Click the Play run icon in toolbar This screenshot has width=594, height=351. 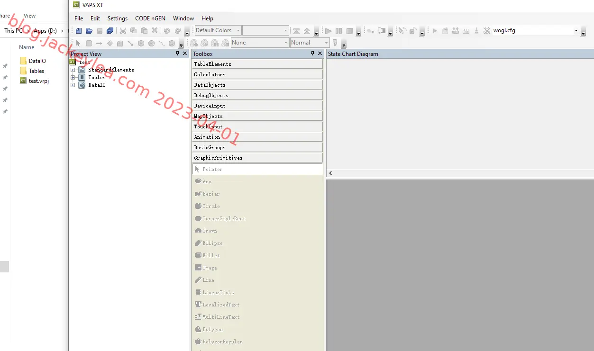pyautogui.click(x=328, y=31)
